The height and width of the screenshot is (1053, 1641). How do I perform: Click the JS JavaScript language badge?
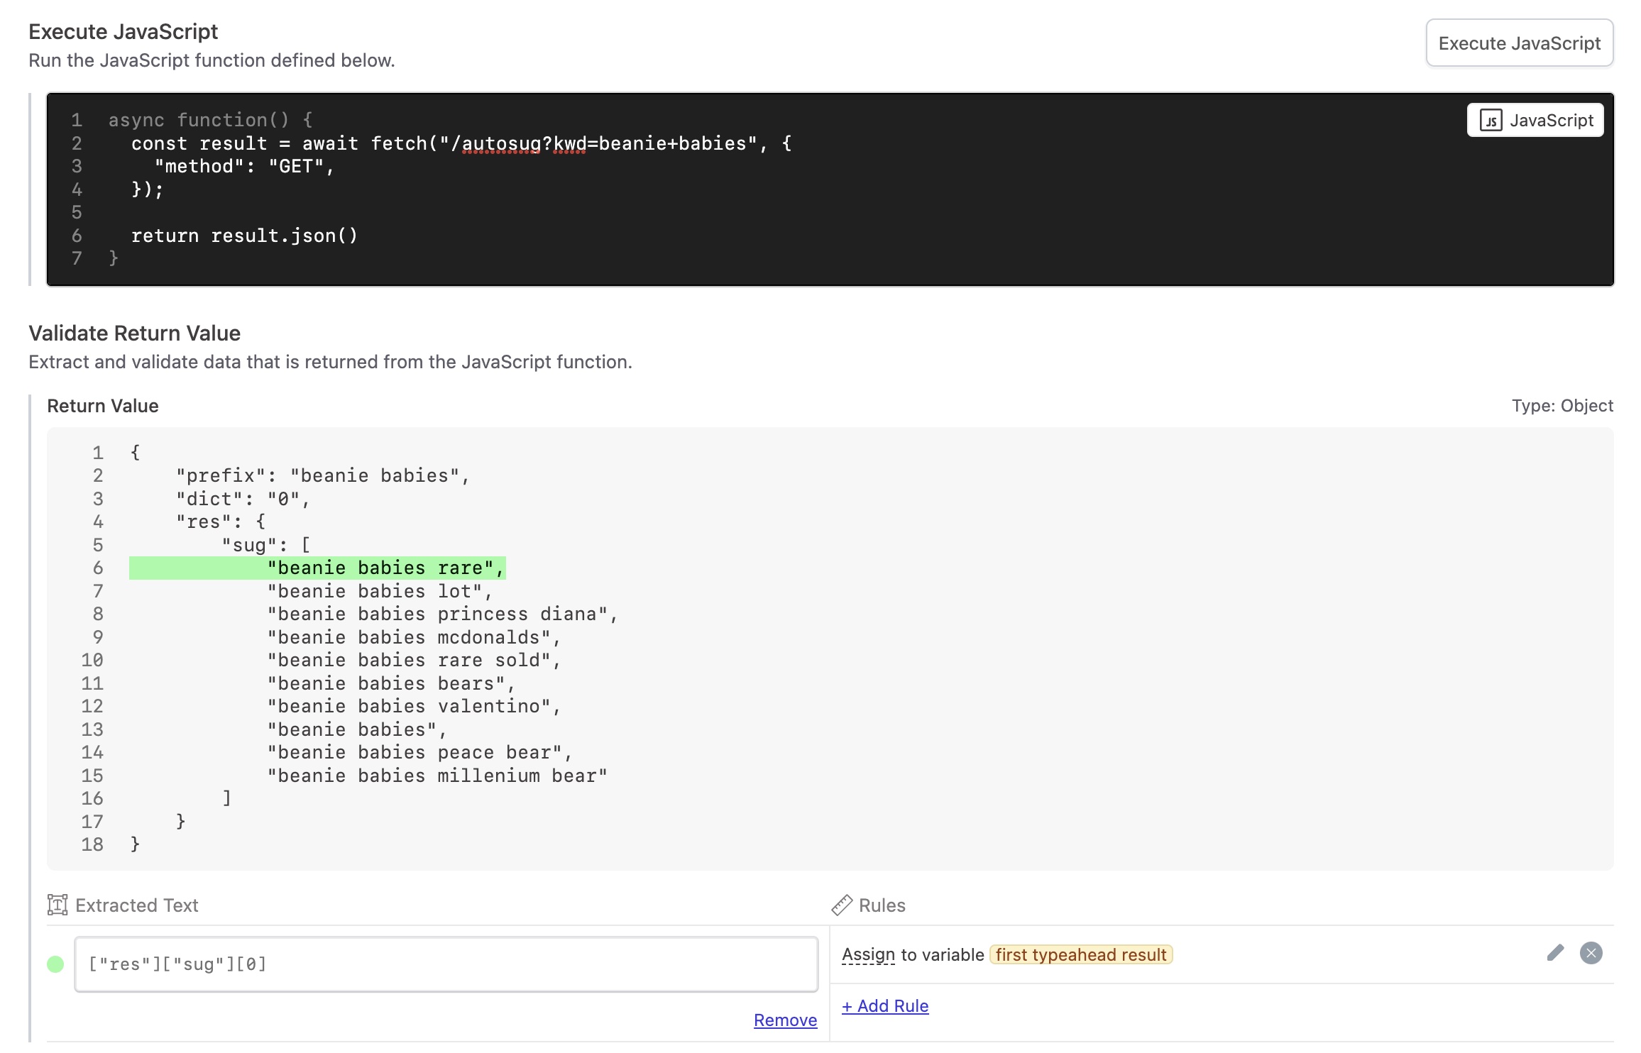point(1535,120)
